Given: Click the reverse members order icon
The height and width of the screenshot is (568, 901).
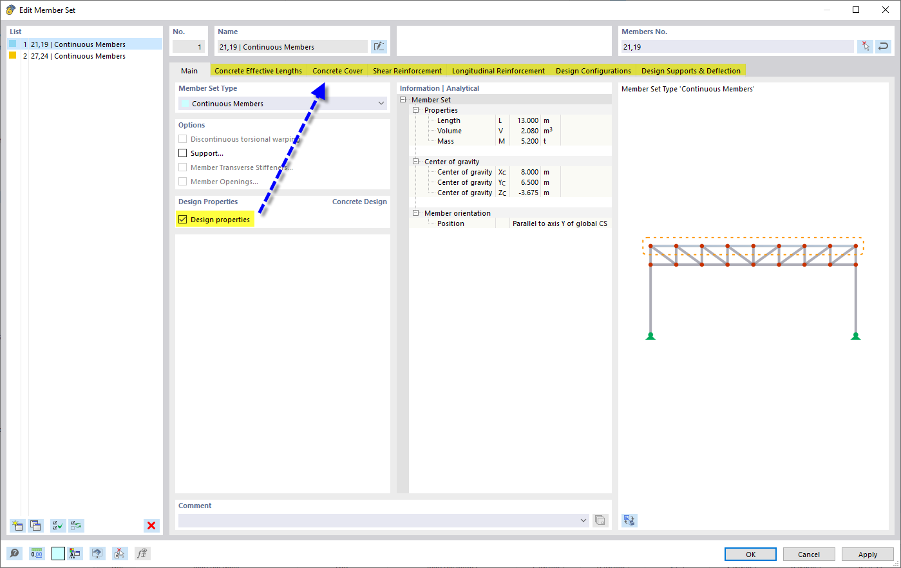Looking at the screenshot, I should point(884,46).
